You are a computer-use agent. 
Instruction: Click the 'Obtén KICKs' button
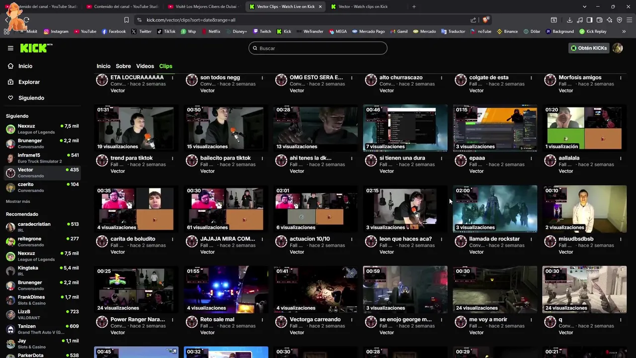coord(589,48)
